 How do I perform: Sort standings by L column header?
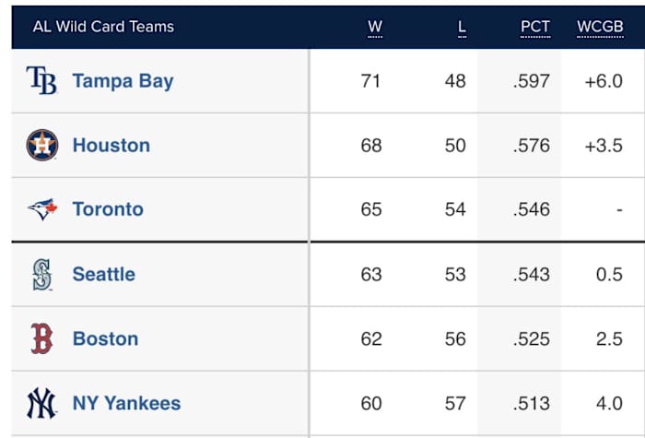pyautogui.click(x=462, y=27)
